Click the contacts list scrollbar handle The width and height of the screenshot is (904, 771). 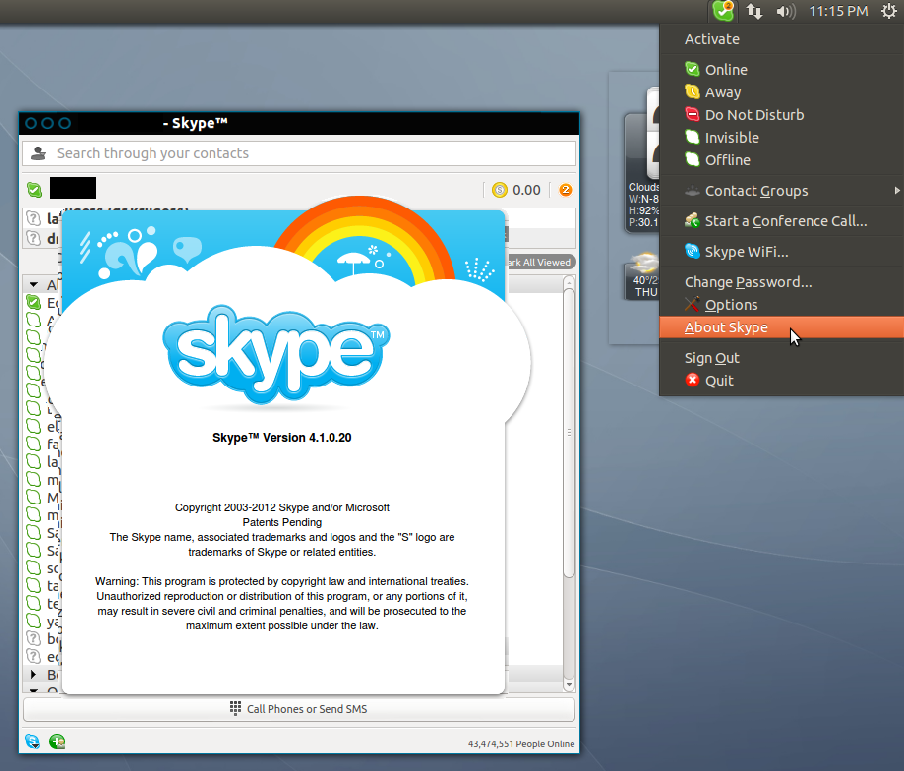pos(569,432)
